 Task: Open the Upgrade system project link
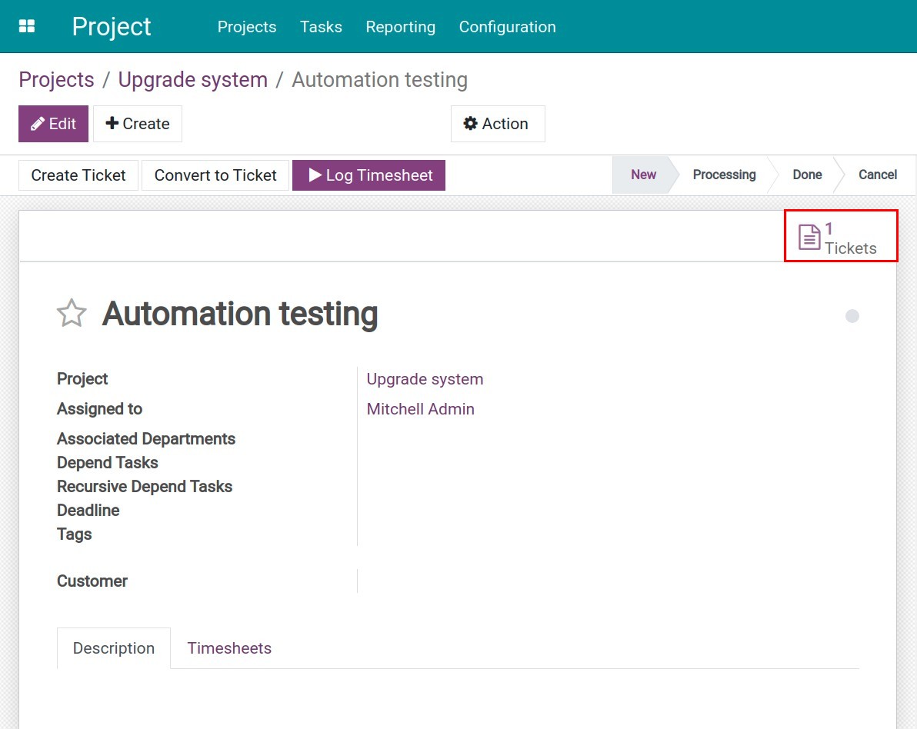425,379
